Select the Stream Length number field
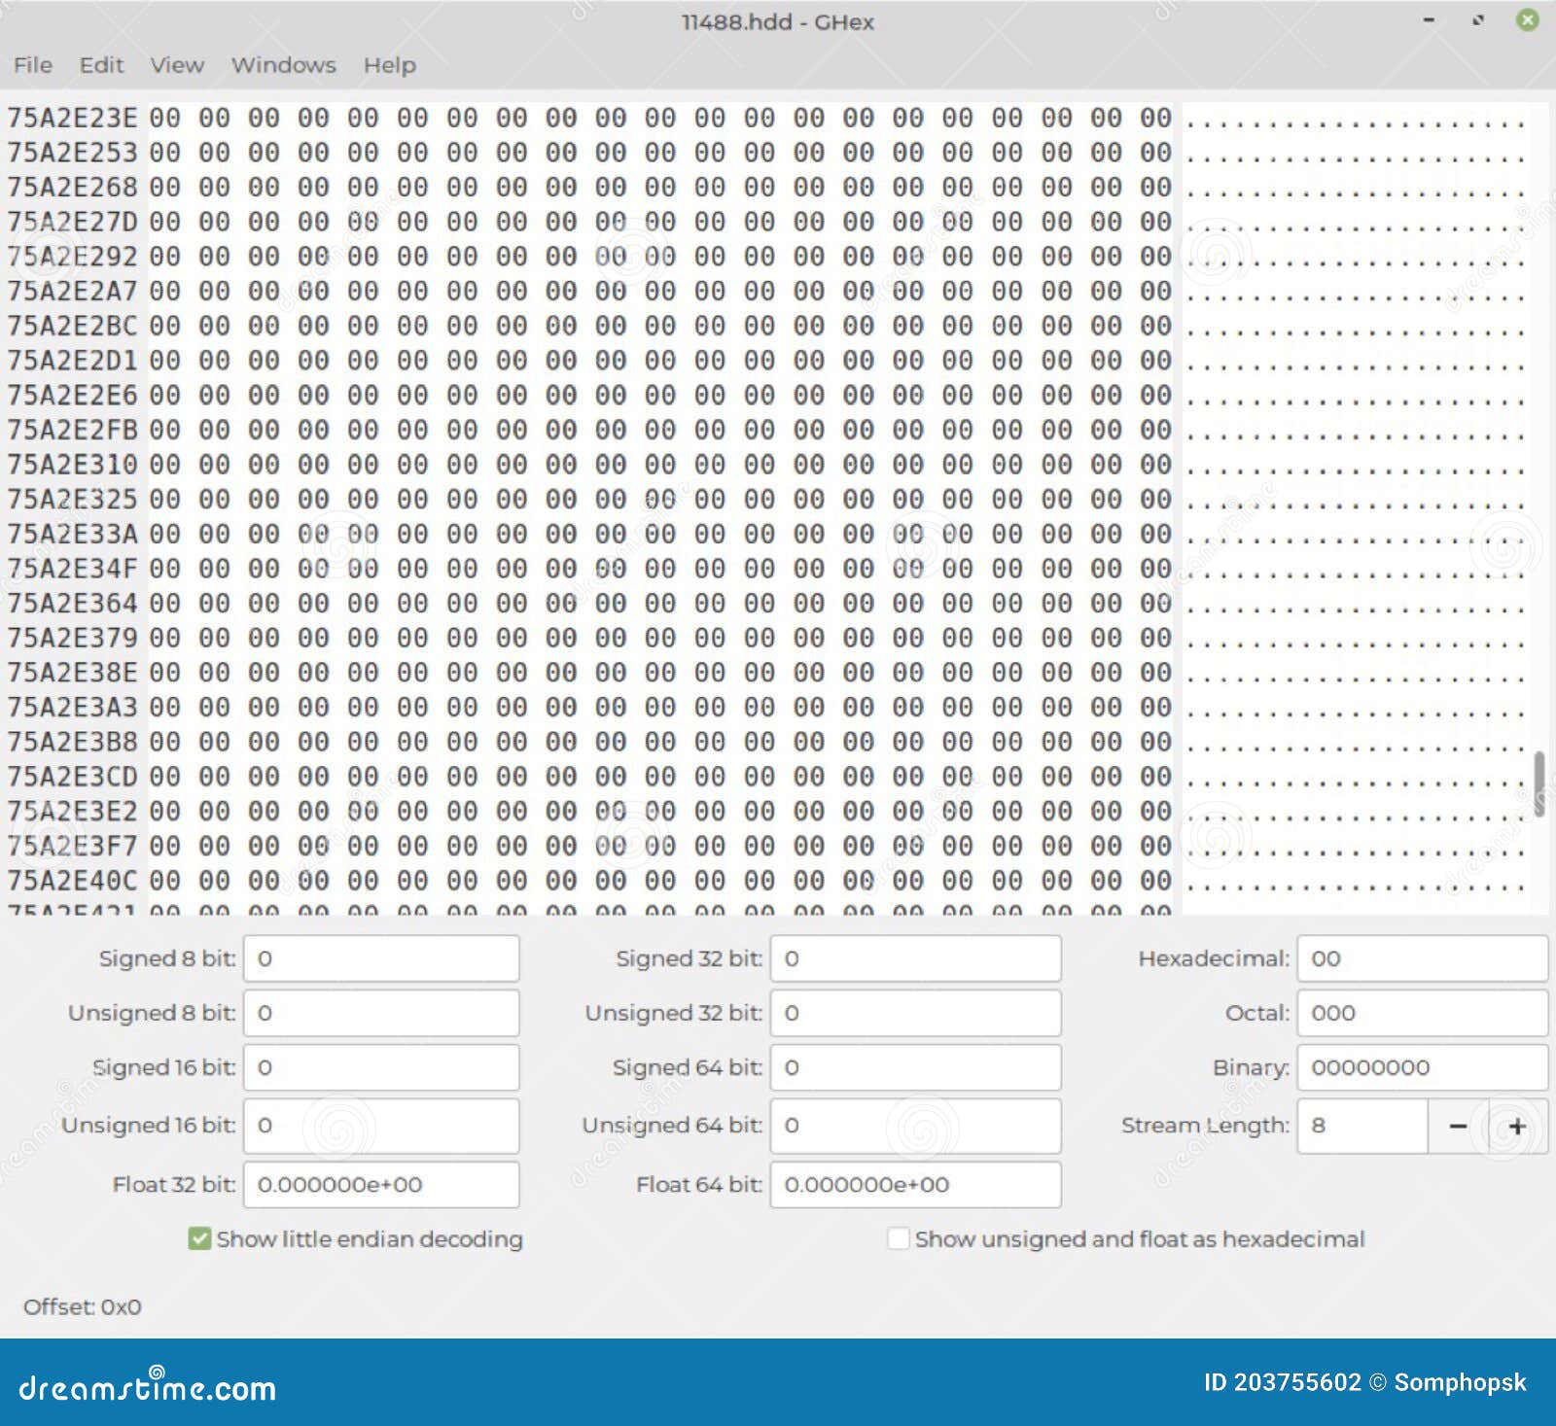 tap(1361, 1126)
